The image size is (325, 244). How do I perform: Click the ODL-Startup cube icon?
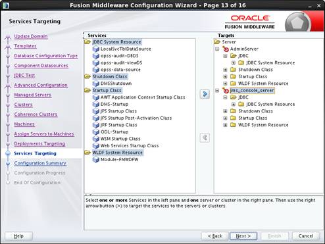pos(96,132)
